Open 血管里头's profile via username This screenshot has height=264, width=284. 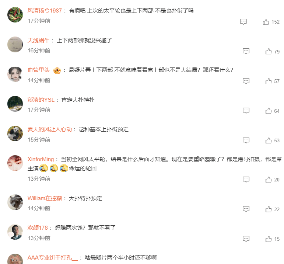tap(39, 70)
